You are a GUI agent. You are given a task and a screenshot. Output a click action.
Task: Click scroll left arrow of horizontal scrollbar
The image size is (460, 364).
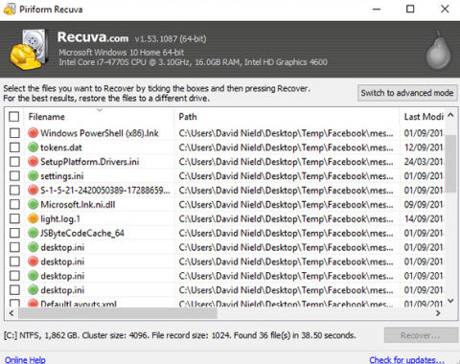click(x=11, y=313)
